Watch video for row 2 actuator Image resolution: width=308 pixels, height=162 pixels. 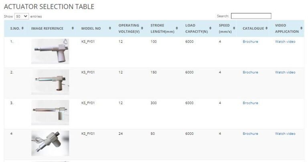coord(285,72)
